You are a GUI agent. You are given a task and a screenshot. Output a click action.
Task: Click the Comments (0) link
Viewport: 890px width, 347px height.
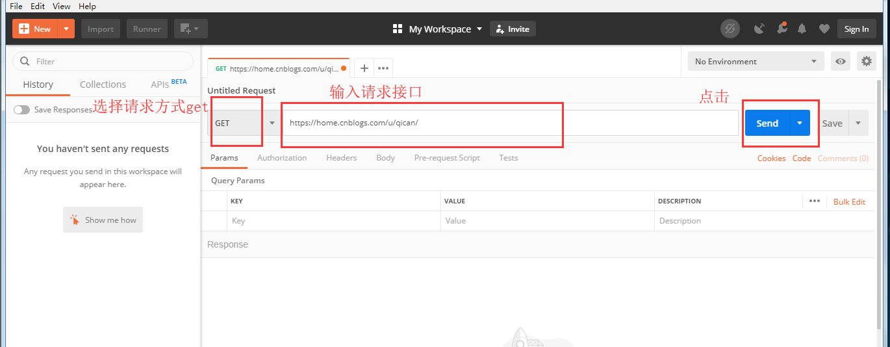pyautogui.click(x=843, y=159)
